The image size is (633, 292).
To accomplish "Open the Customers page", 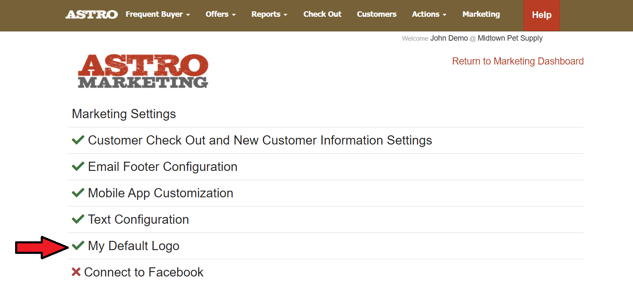I will [x=377, y=14].
